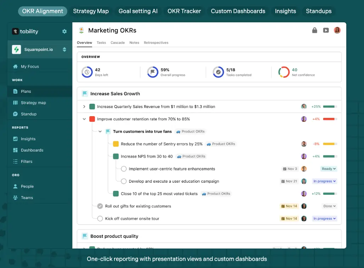Open Insights from the sidebar Reports section
The width and height of the screenshot is (364, 268).
click(x=28, y=139)
